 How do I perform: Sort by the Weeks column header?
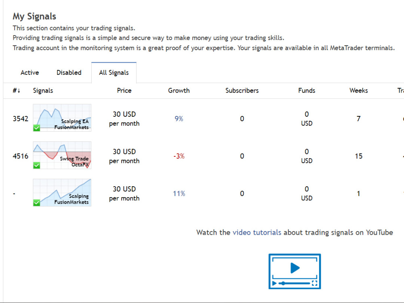[359, 90]
